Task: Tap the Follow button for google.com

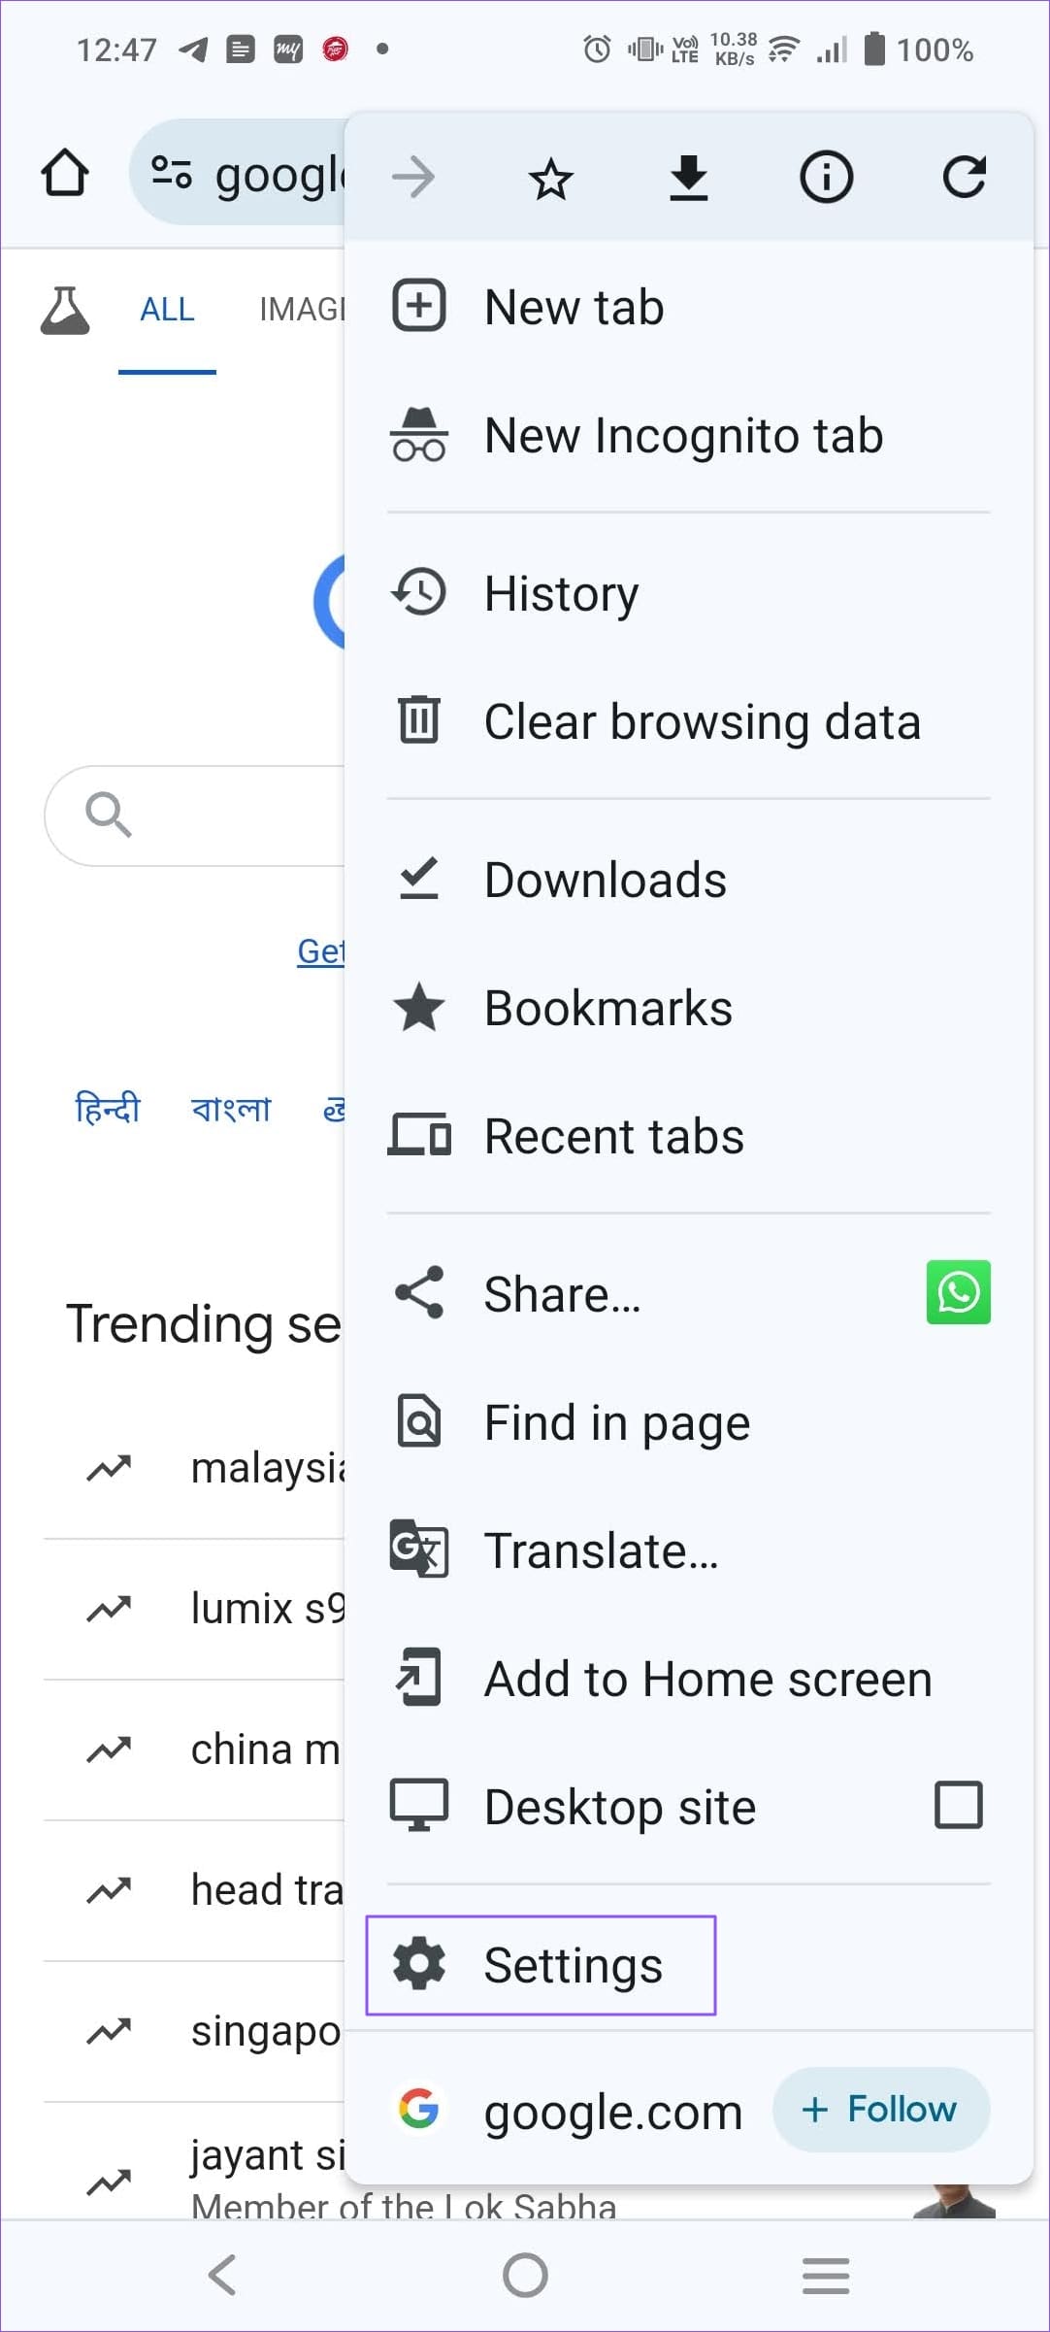Action: [881, 2109]
